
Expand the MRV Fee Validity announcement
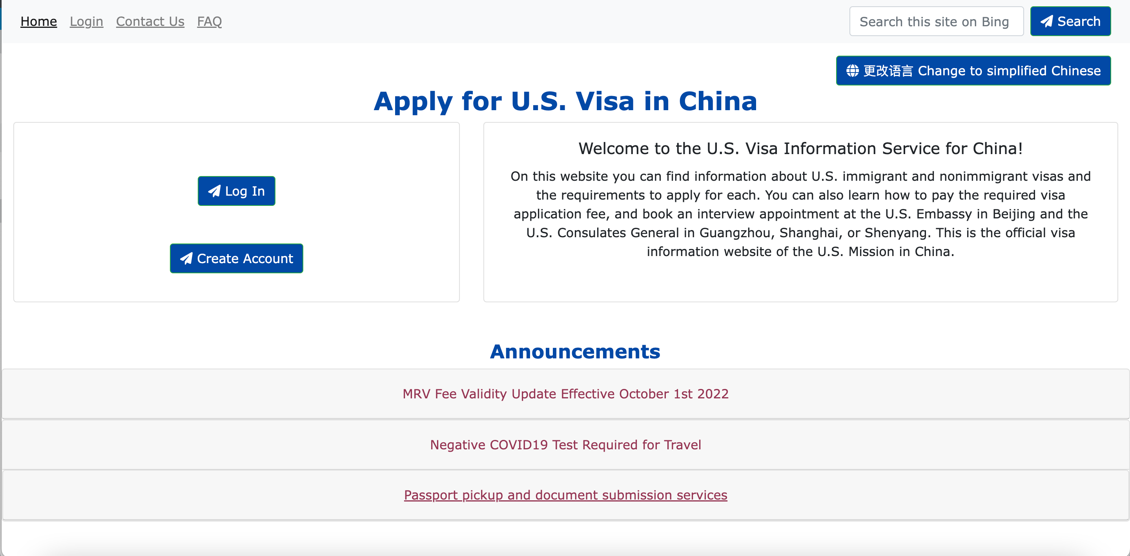[566, 394]
